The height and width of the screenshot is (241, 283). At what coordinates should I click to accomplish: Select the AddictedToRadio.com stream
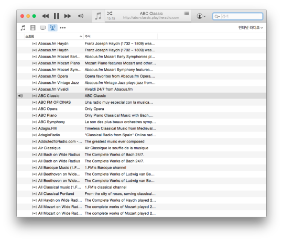pyautogui.click(x=141, y=141)
